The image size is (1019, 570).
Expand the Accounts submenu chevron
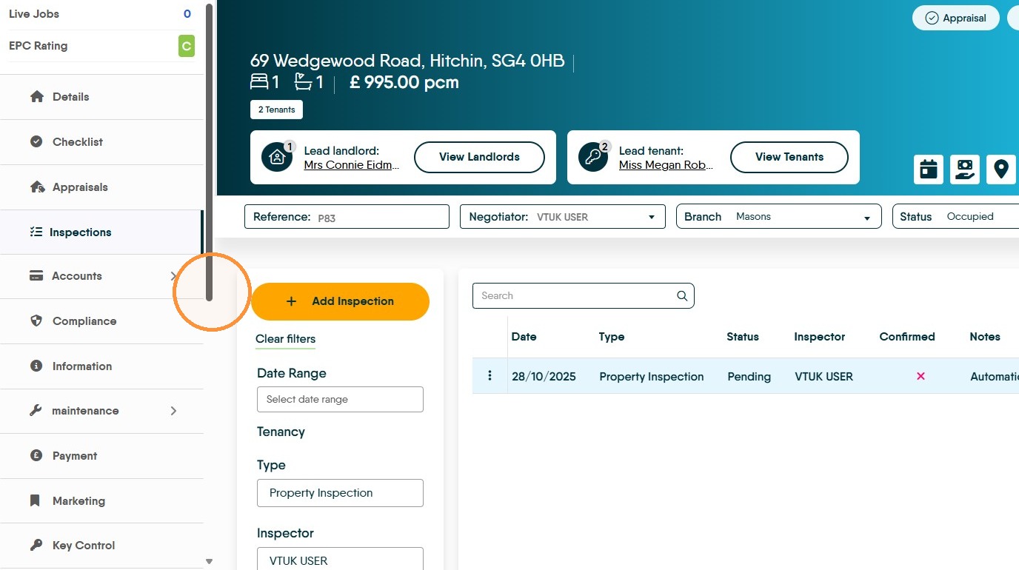tap(173, 276)
